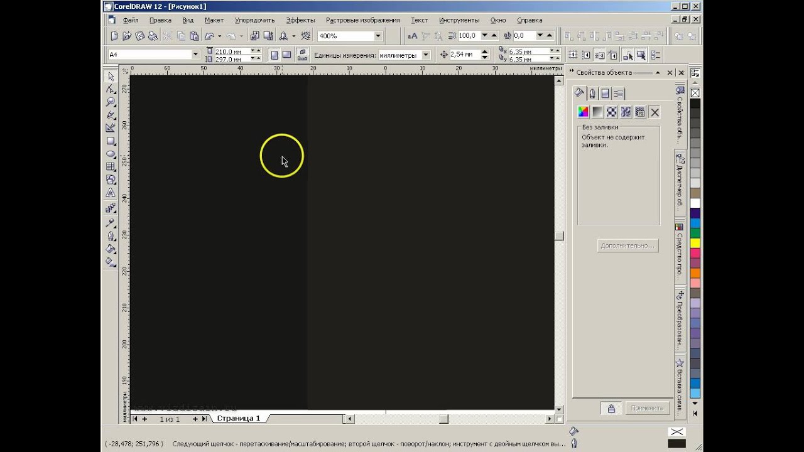Select the Ellipse tool

click(x=111, y=154)
